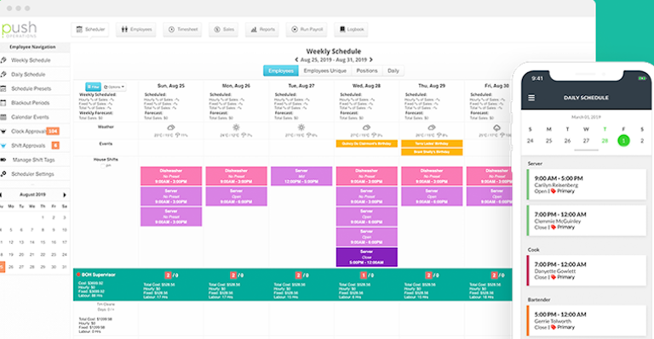Switch to Employees Unique tab

tap(325, 71)
